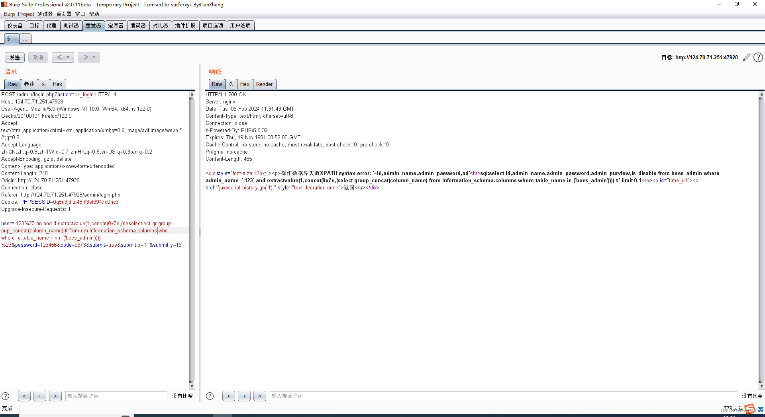This screenshot has width=765, height=417.
Task: Go forward to next request in history
Action: pos(85,57)
